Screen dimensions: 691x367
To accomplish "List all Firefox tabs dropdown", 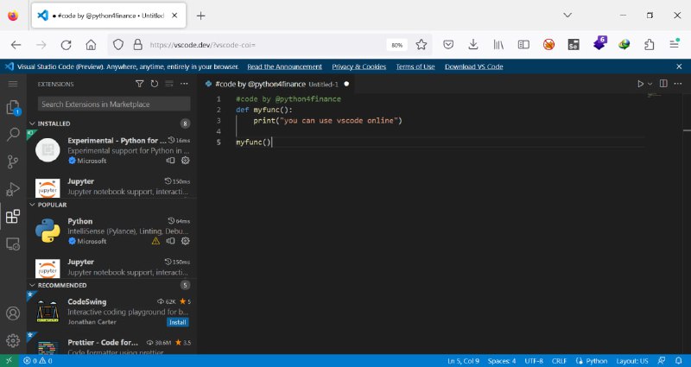I will pyautogui.click(x=567, y=16).
